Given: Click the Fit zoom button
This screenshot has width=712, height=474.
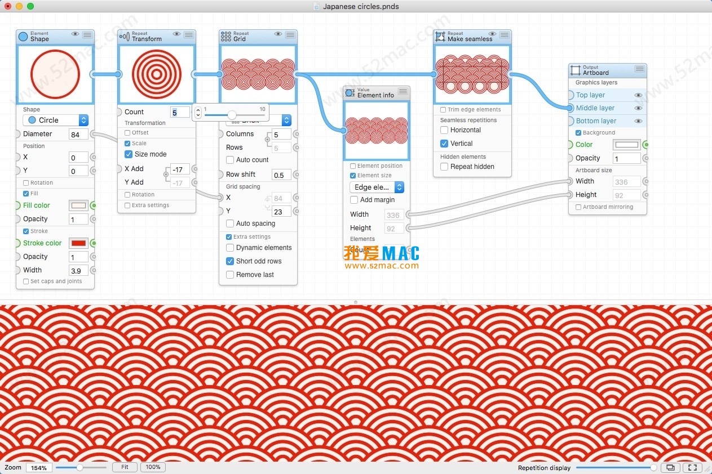Looking at the screenshot, I should coord(125,467).
